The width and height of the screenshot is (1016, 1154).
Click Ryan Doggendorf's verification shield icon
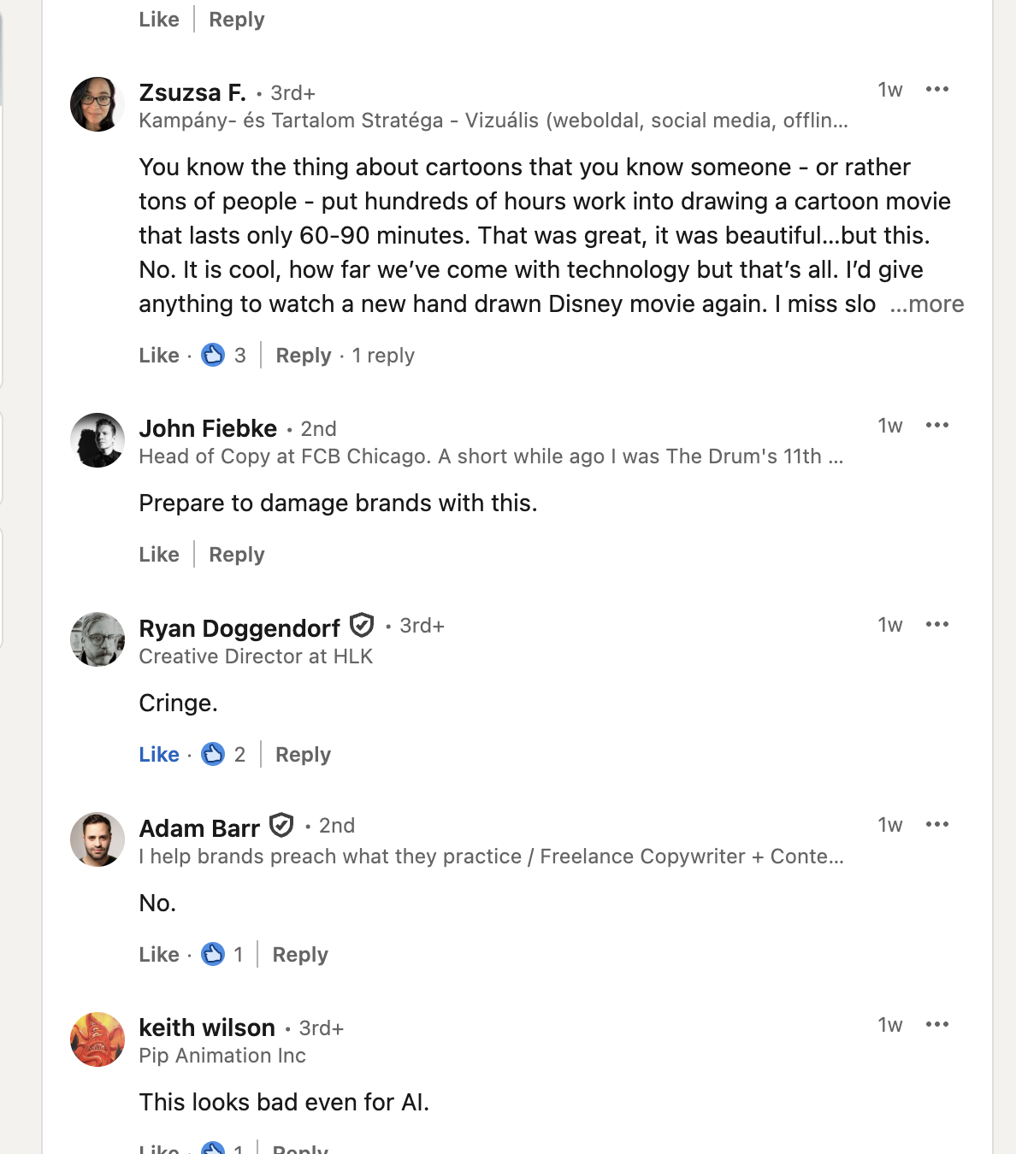[x=363, y=626]
